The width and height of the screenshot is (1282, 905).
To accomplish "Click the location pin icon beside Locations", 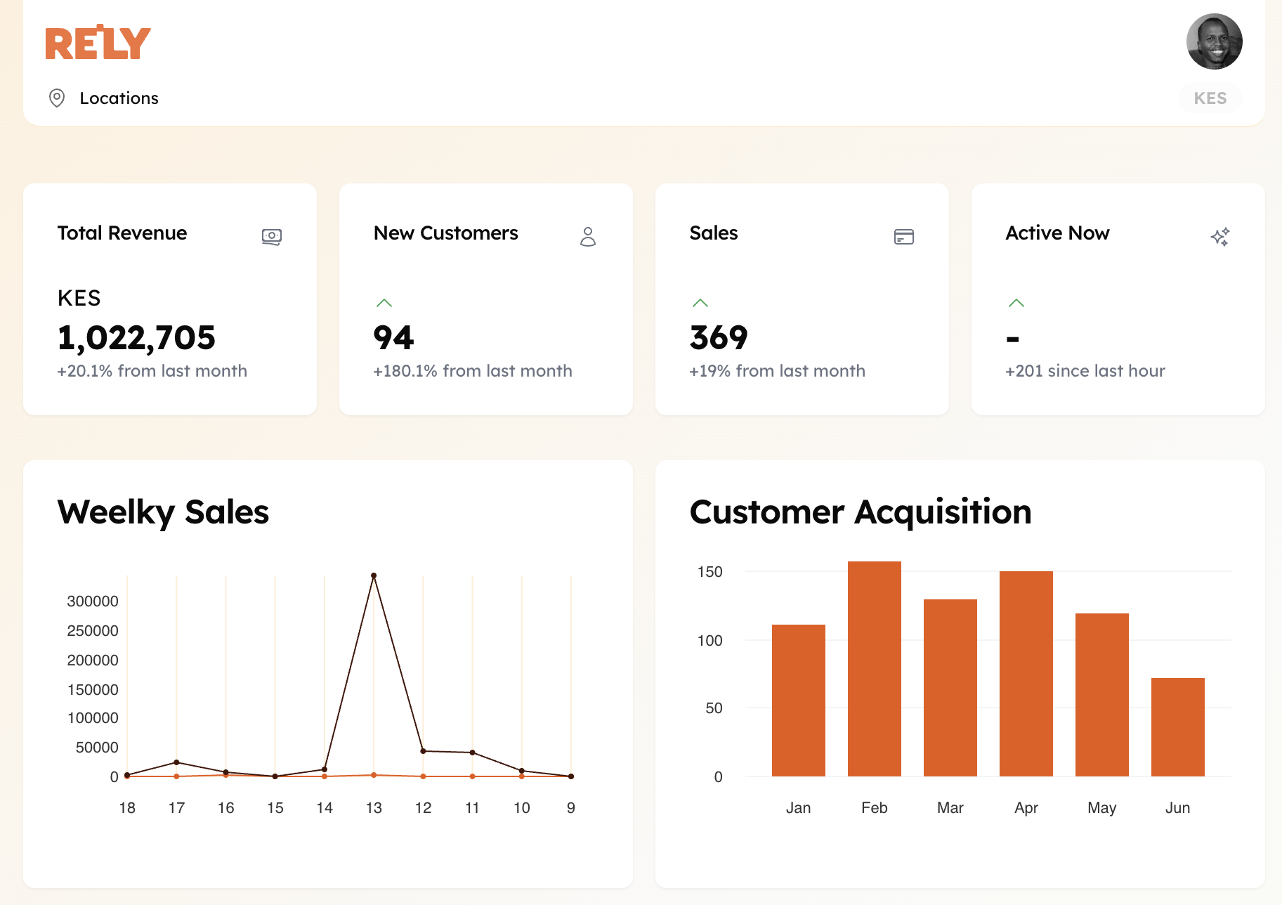I will [x=58, y=98].
